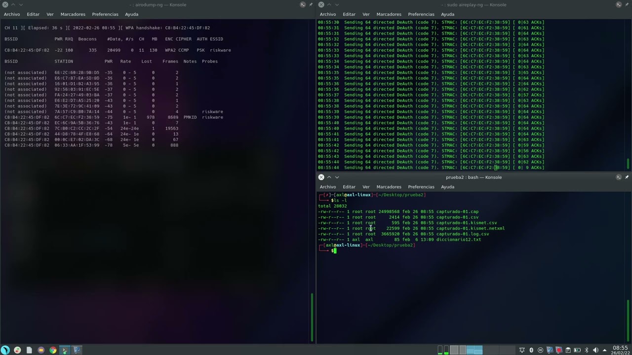Click the yellow folder icon in the taskbar
The image size is (632, 355).
[x=41, y=350]
